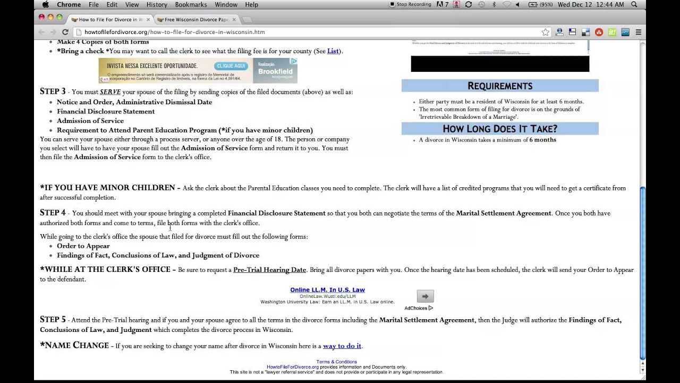Click the StumbleUpon extension icon
Image resolution: width=680 pixels, height=383 pixels.
599,32
